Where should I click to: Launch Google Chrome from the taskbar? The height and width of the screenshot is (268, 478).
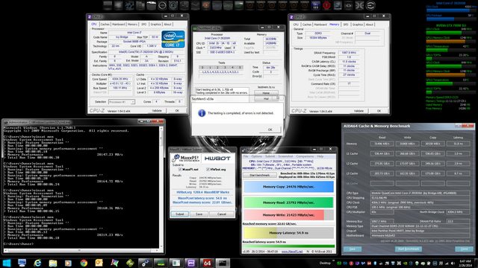click(84, 263)
